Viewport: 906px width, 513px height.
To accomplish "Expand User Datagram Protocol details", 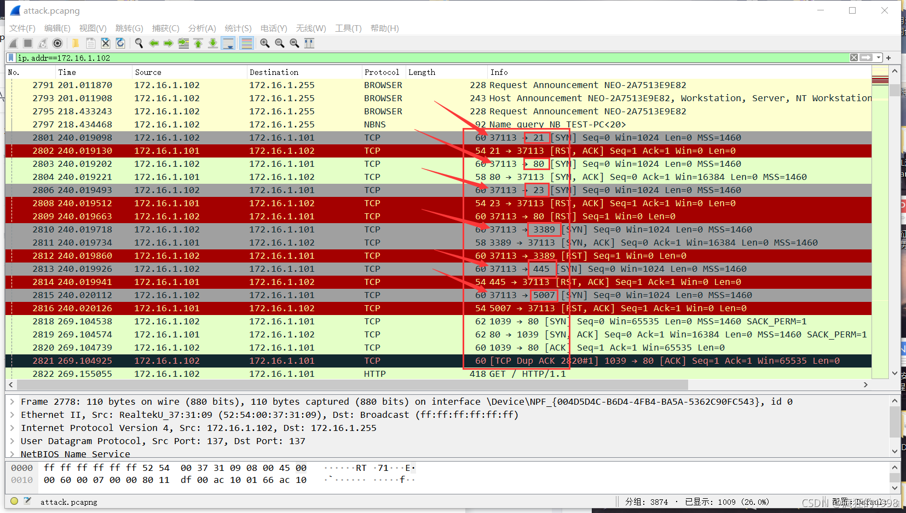I will (x=12, y=441).
